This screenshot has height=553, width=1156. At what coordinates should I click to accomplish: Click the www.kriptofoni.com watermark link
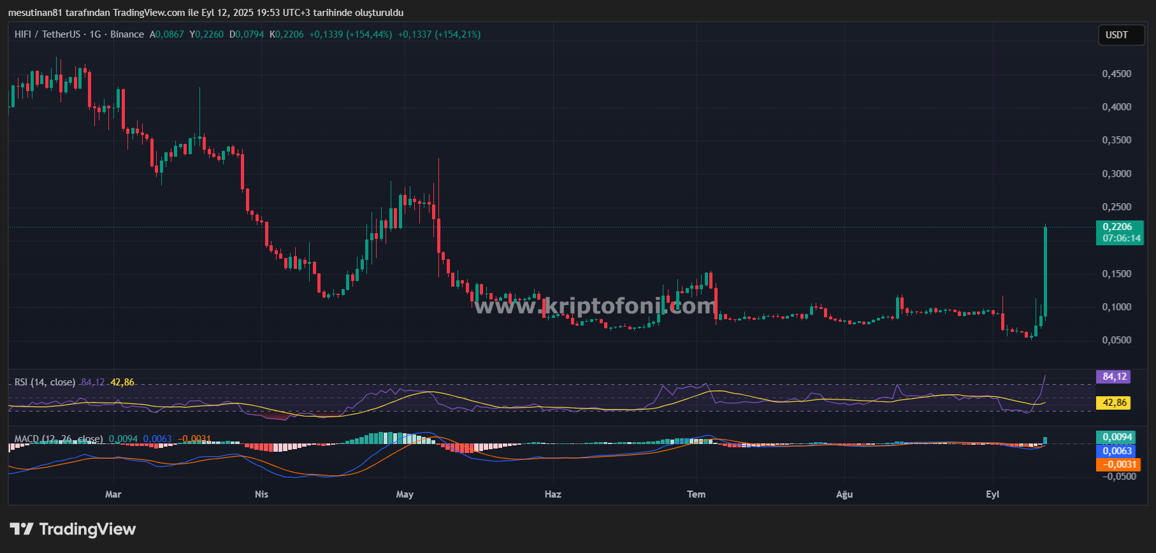(x=595, y=306)
